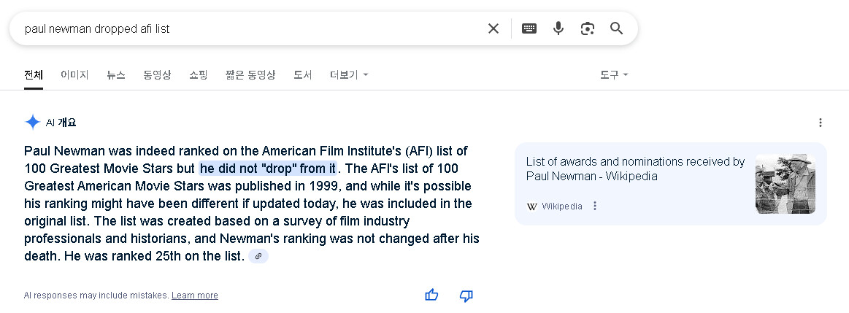
Task: Click the Wikipedia W favicon
Action: click(x=531, y=206)
